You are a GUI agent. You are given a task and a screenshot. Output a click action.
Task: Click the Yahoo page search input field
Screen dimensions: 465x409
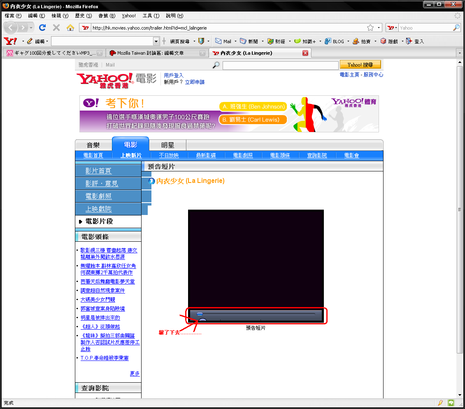pos(280,65)
